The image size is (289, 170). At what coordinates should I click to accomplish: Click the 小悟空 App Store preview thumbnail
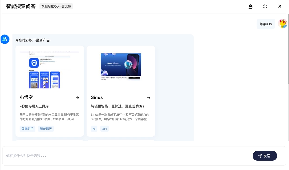pos(49,69)
